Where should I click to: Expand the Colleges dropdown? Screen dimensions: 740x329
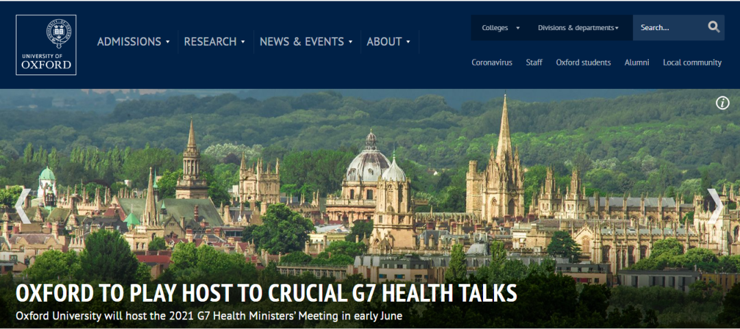[500, 28]
